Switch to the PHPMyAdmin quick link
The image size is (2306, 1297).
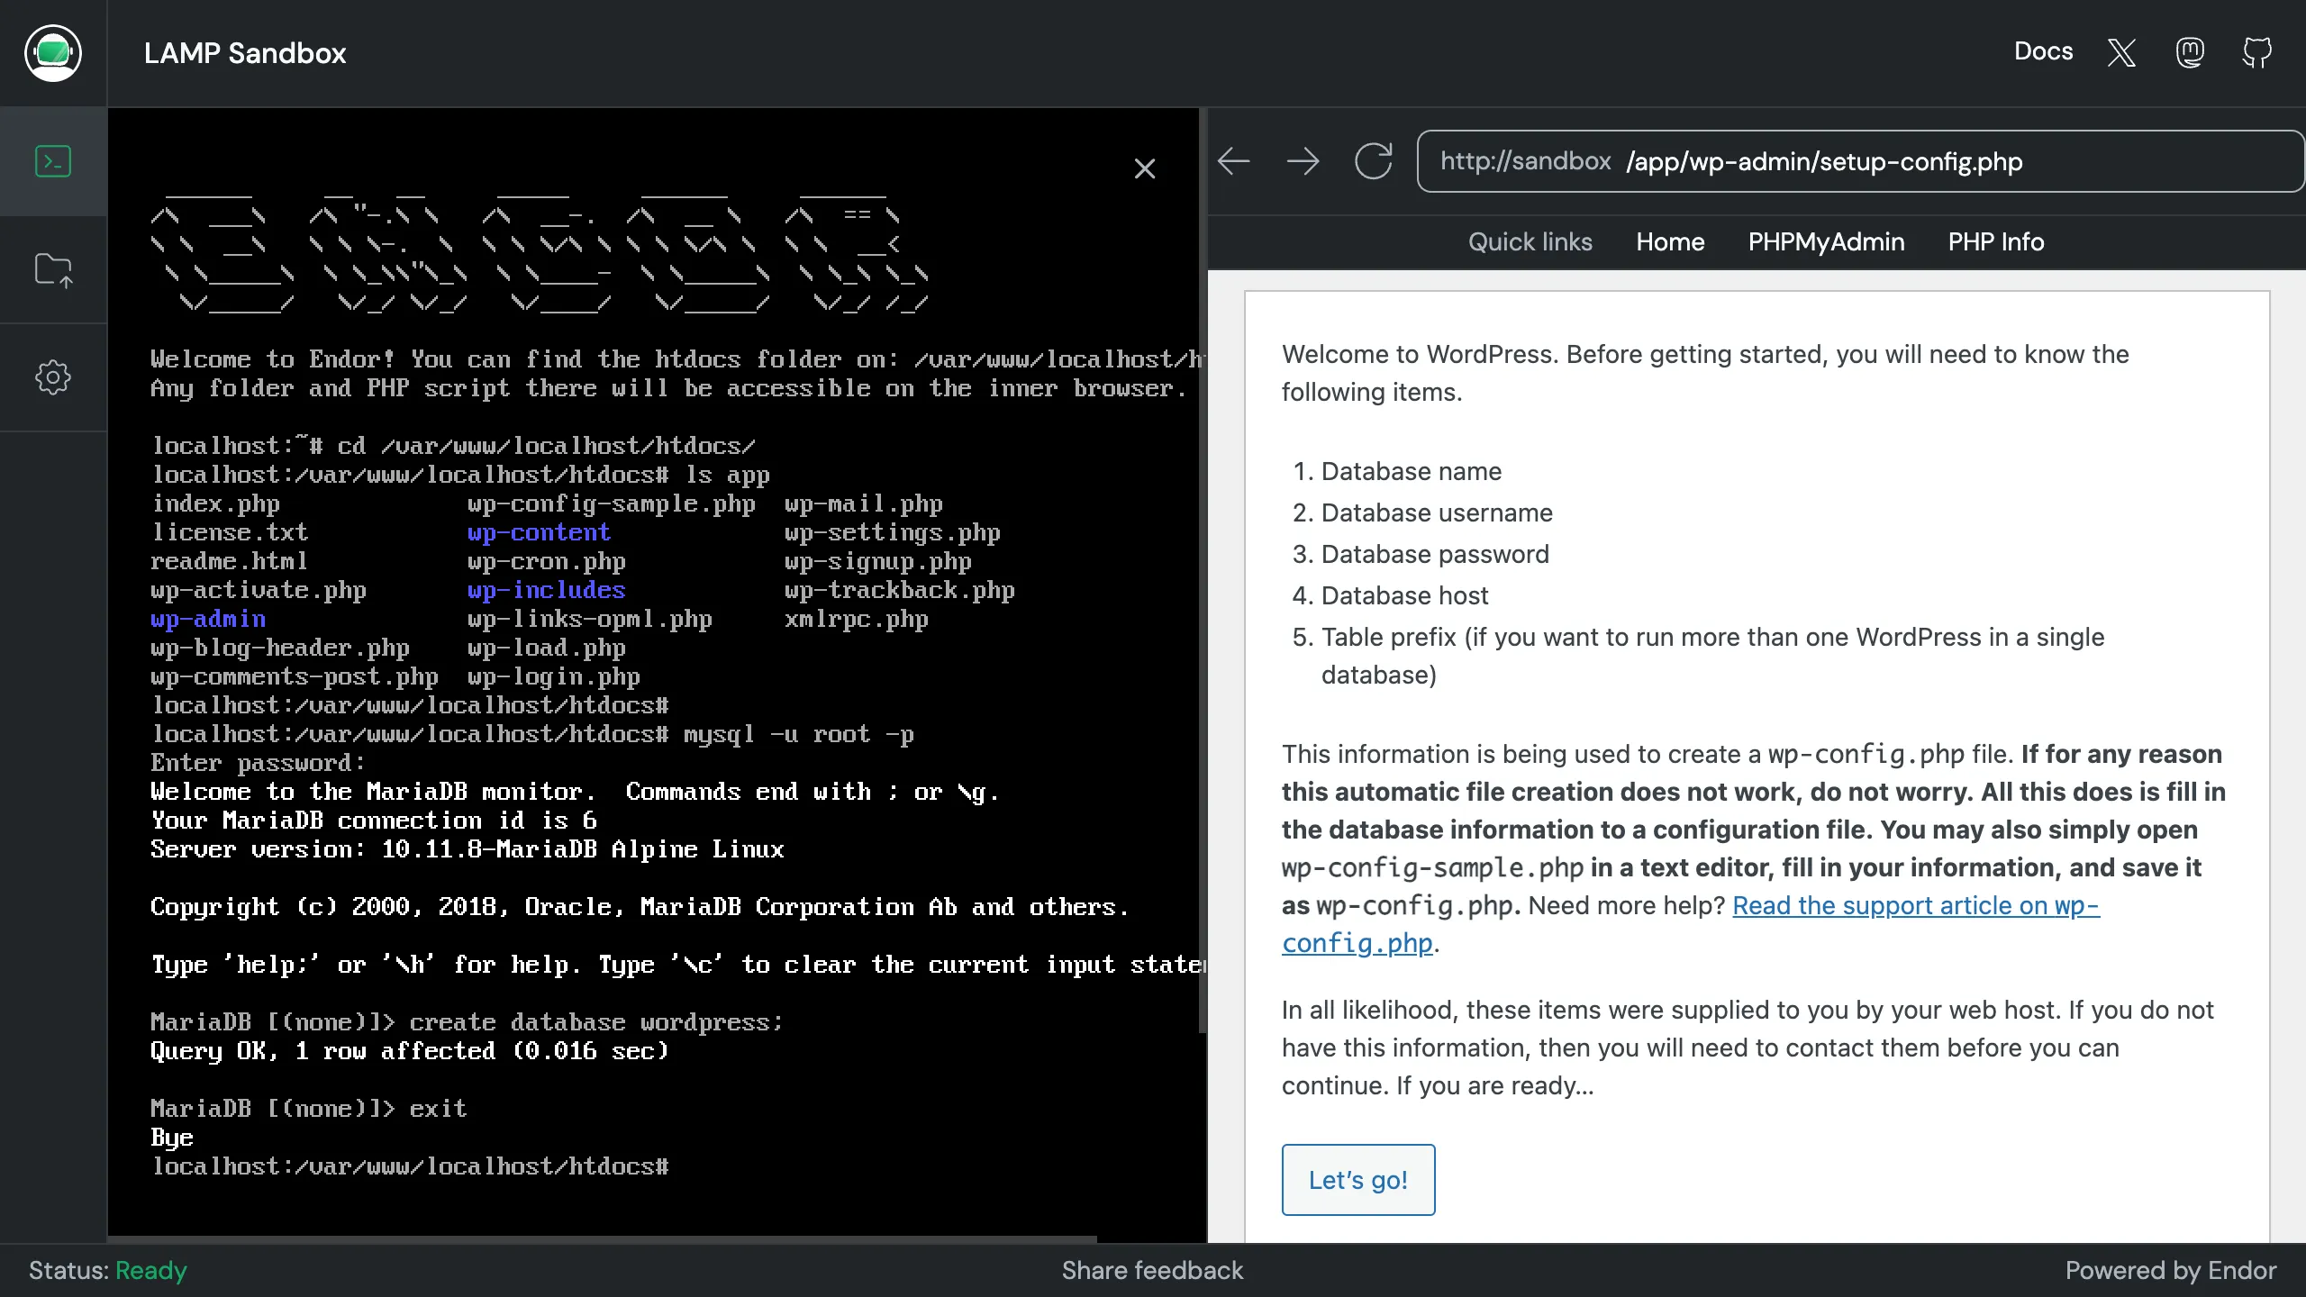1825,241
